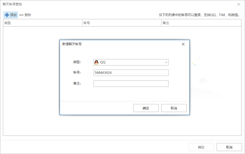Click the 类型 column header
Image resolution: width=245 pixels, height=154 pixels.
[x=43, y=23]
